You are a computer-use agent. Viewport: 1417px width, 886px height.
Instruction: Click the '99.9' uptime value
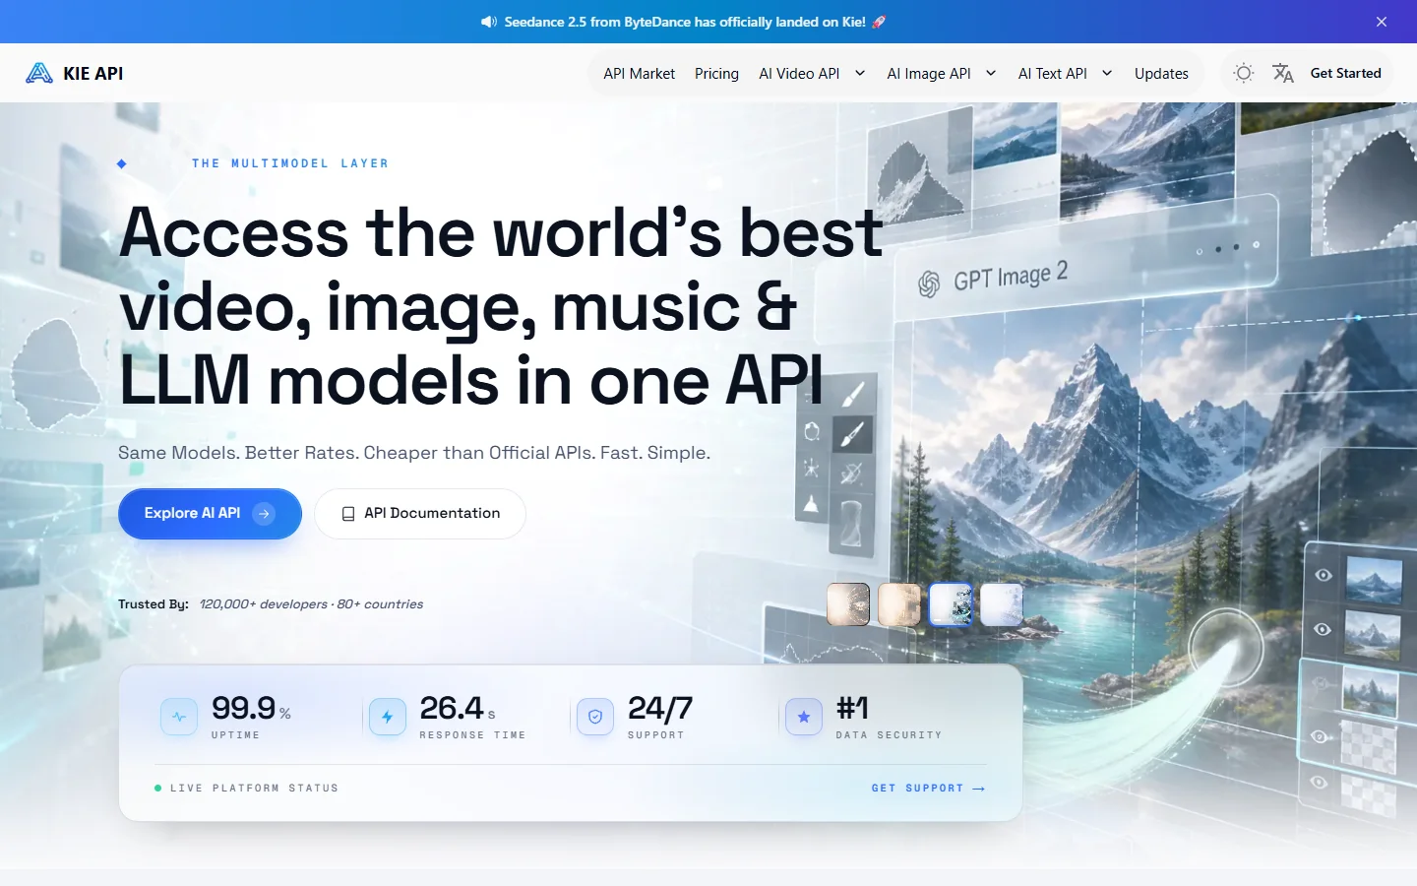243,708
